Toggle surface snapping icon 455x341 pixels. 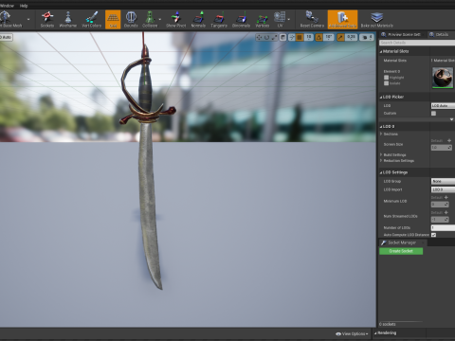pos(291,37)
